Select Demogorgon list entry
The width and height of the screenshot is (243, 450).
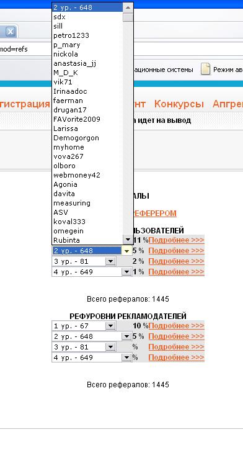(x=87, y=138)
